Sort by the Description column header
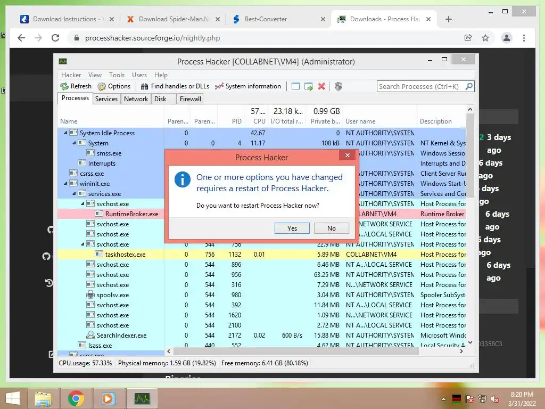Viewport: 545px width, 409px height. click(441, 121)
